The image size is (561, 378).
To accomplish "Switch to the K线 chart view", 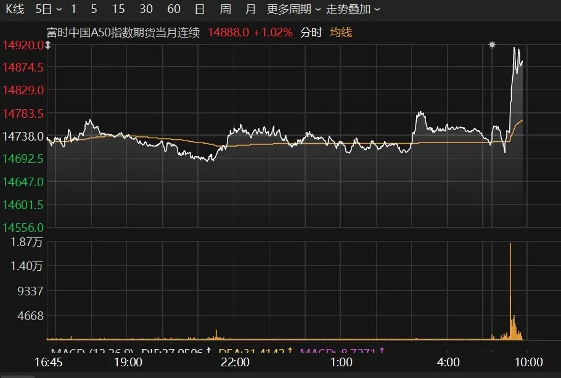I will (16, 9).
